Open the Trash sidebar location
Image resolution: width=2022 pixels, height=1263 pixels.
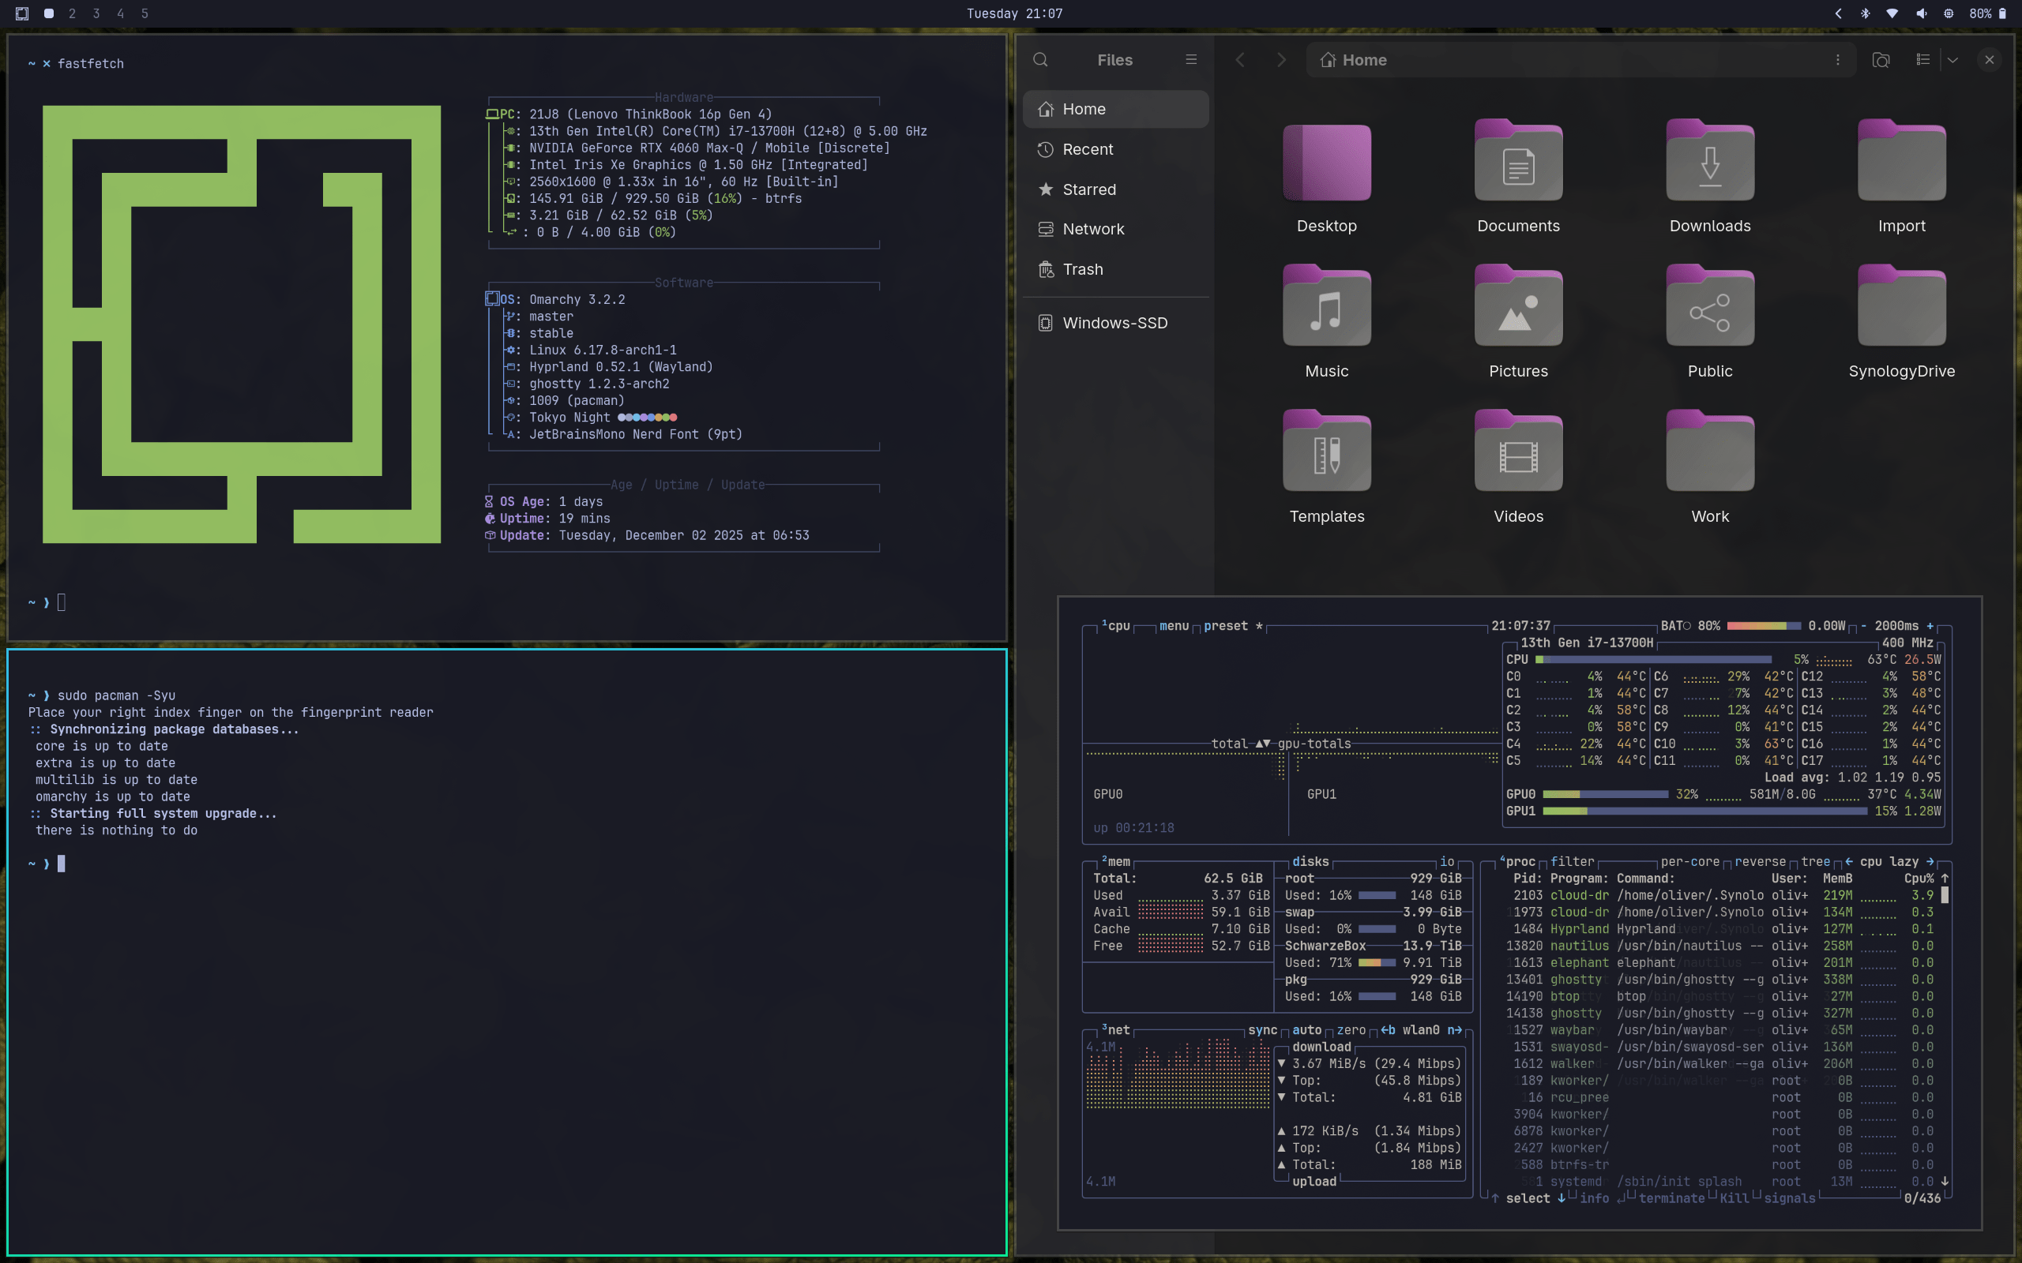(x=1082, y=269)
